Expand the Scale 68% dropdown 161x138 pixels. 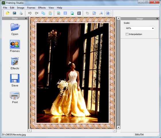140,28
